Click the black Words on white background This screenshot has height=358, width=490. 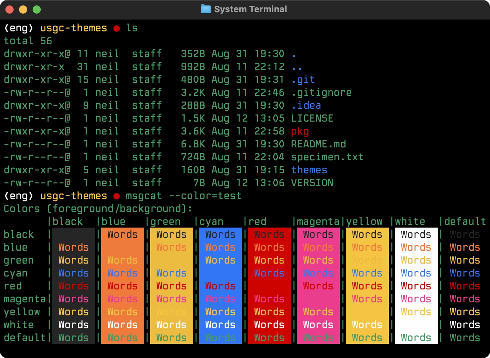pos(416,234)
